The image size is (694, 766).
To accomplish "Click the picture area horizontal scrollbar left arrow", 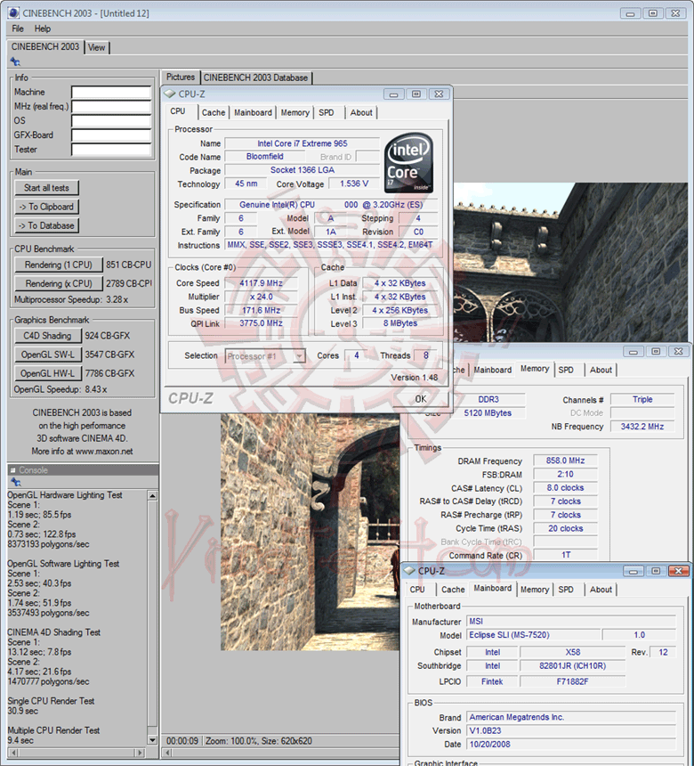I will click(167, 753).
